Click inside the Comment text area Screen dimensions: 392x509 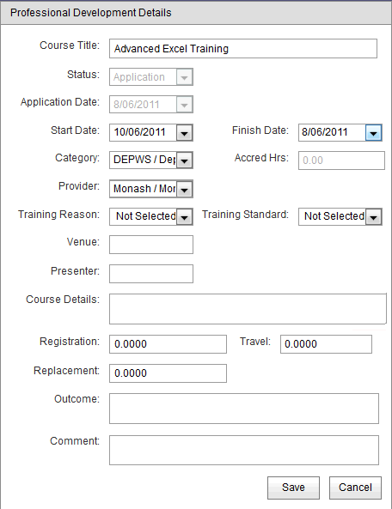(244, 451)
